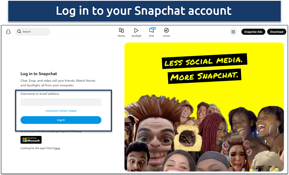Click the Snapchat ghost logo
This screenshot has width=289, height=175.
click(9, 32)
